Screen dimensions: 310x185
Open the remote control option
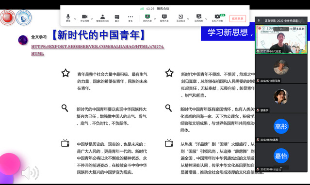[x=199, y=18]
